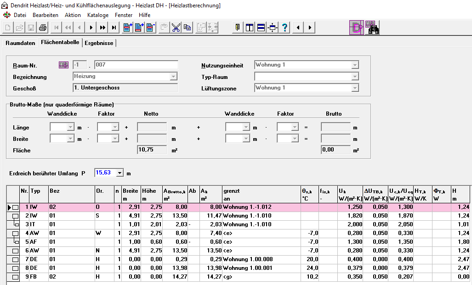Expand the Typ-Raum dropdown
Screen dimensions: 472x285
point(355,77)
